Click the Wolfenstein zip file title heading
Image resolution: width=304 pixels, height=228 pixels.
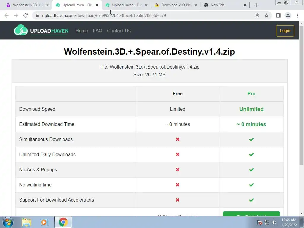coord(149,52)
